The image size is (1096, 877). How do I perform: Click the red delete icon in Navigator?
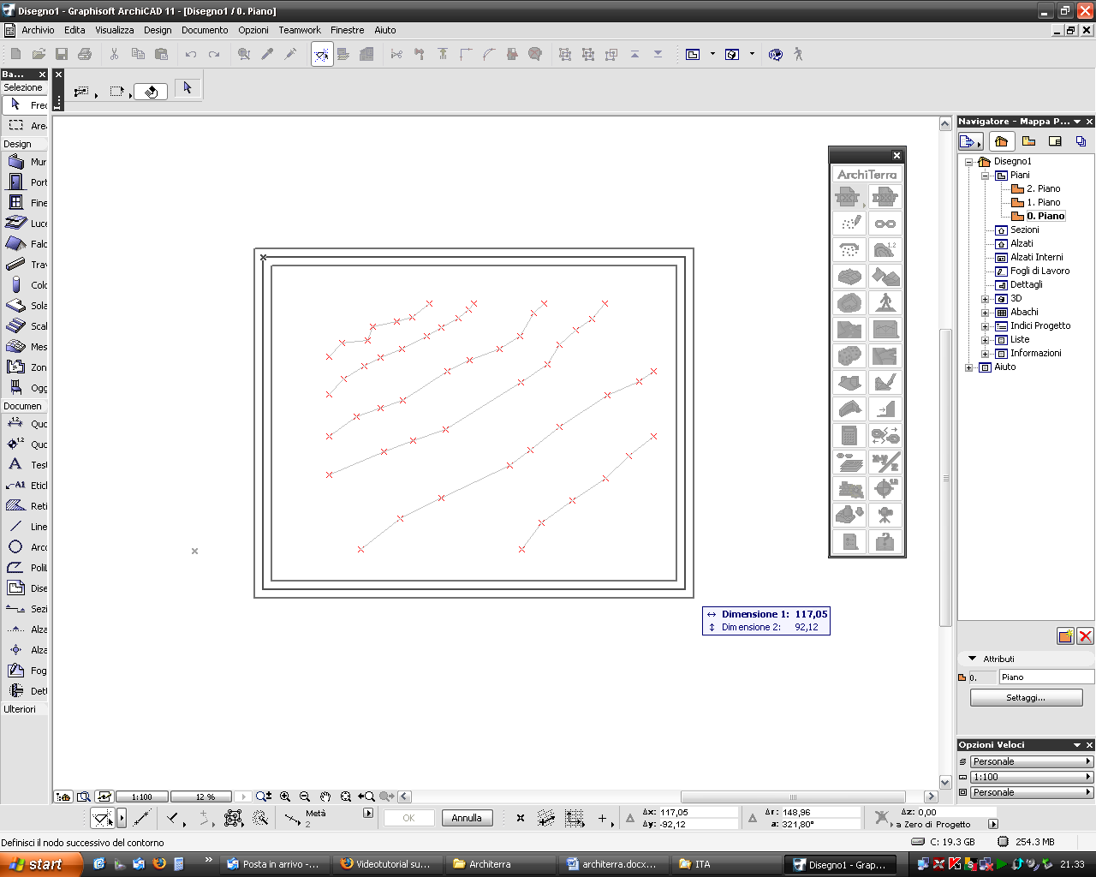pyautogui.click(x=1085, y=635)
